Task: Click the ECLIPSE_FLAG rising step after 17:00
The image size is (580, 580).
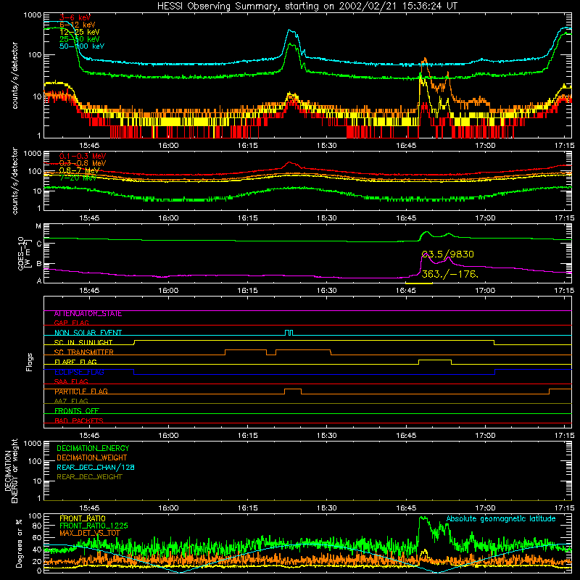Action: [x=495, y=372]
